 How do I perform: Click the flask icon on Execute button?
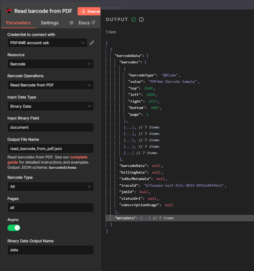(83, 11)
